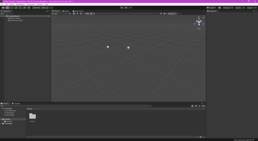
Task: Select the directional light gizmo in scene
Action: 128,47
